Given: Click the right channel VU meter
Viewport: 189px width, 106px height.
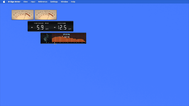Looking at the screenshot, I should [46, 15].
